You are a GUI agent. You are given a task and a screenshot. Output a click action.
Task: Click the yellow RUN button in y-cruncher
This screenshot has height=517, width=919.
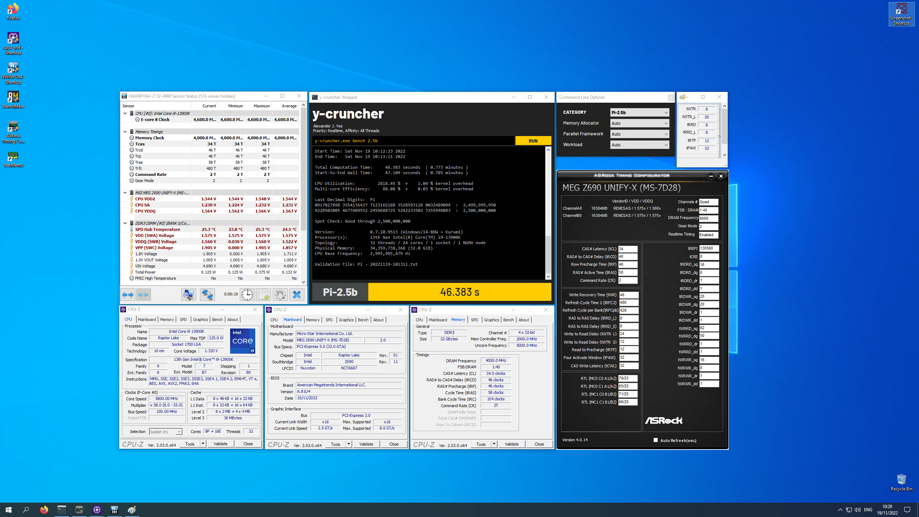(x=533, y=141)
